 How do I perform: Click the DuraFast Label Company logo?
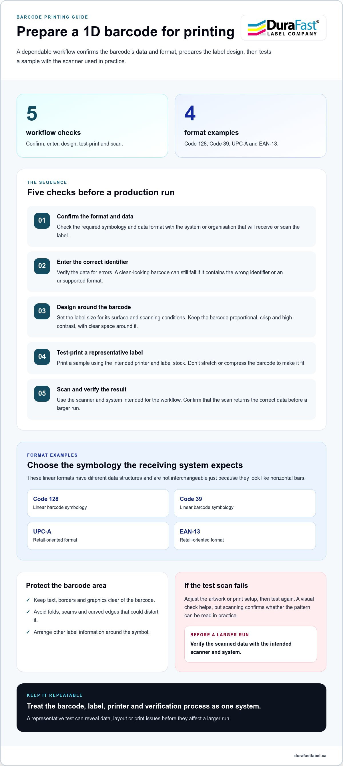click(x=283, y=28)
